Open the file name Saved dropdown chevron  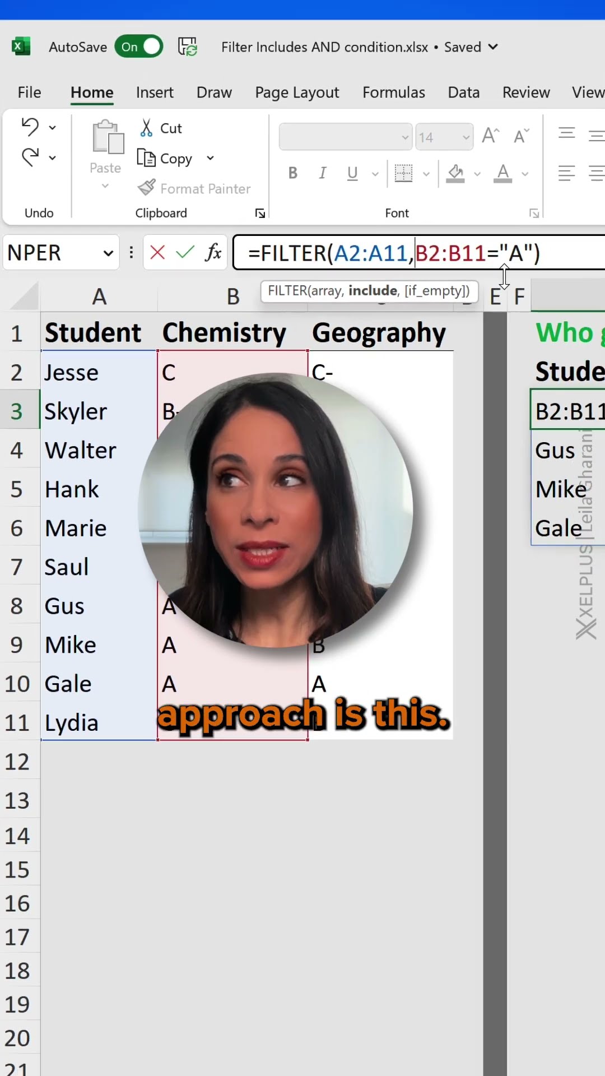pyautogui.click(x=493, y=47)
